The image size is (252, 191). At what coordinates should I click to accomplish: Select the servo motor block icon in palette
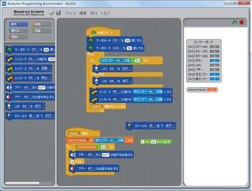pyautogui.click(x=9, y=50)
